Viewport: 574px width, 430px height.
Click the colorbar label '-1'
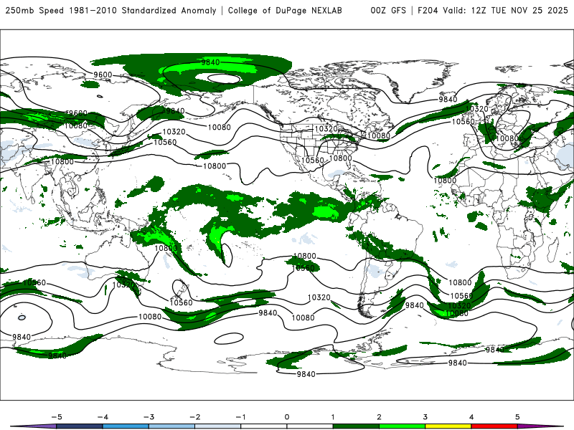[x=240, y=417]
